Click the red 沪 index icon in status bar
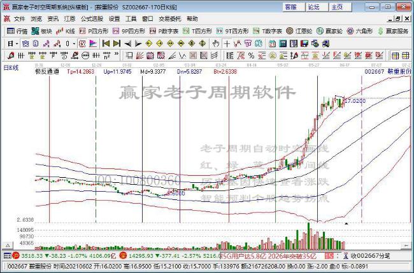 pos(16,255)
